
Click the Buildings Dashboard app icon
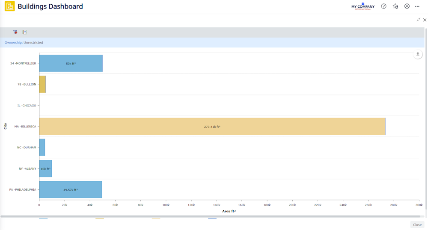[x=9, y=6]
